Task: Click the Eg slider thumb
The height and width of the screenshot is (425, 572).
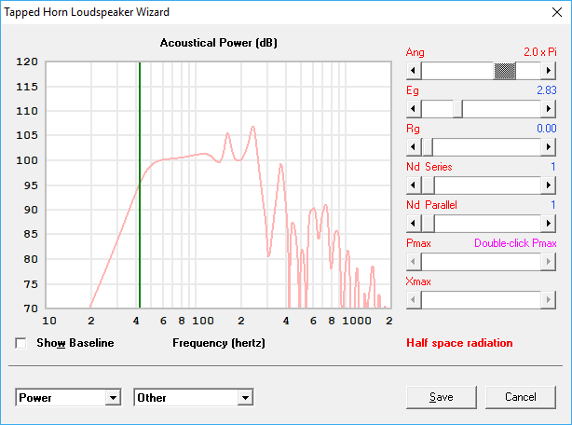Action: (457, 109)
